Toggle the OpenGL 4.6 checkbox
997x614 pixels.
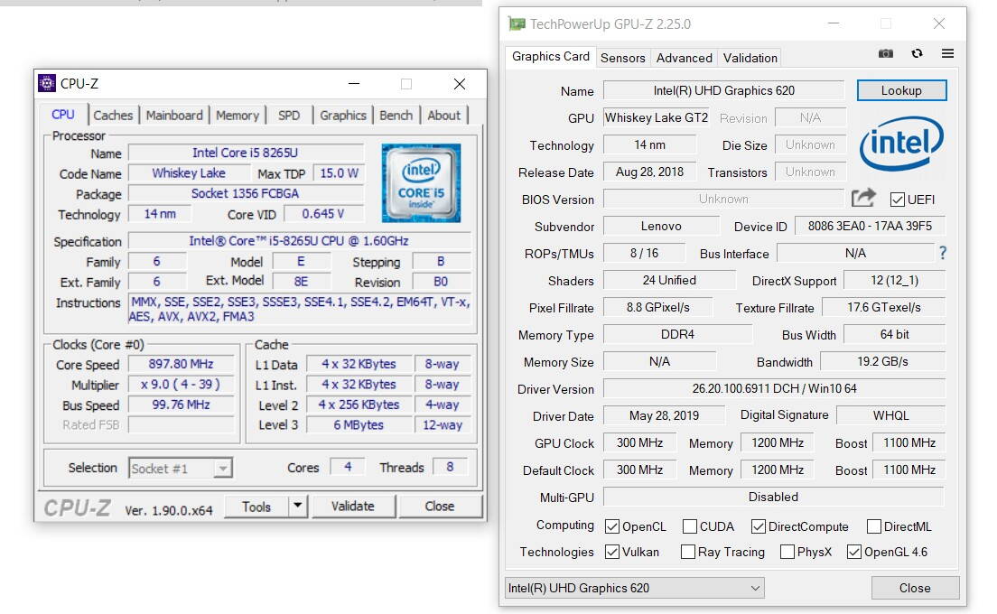click(854, 552)
